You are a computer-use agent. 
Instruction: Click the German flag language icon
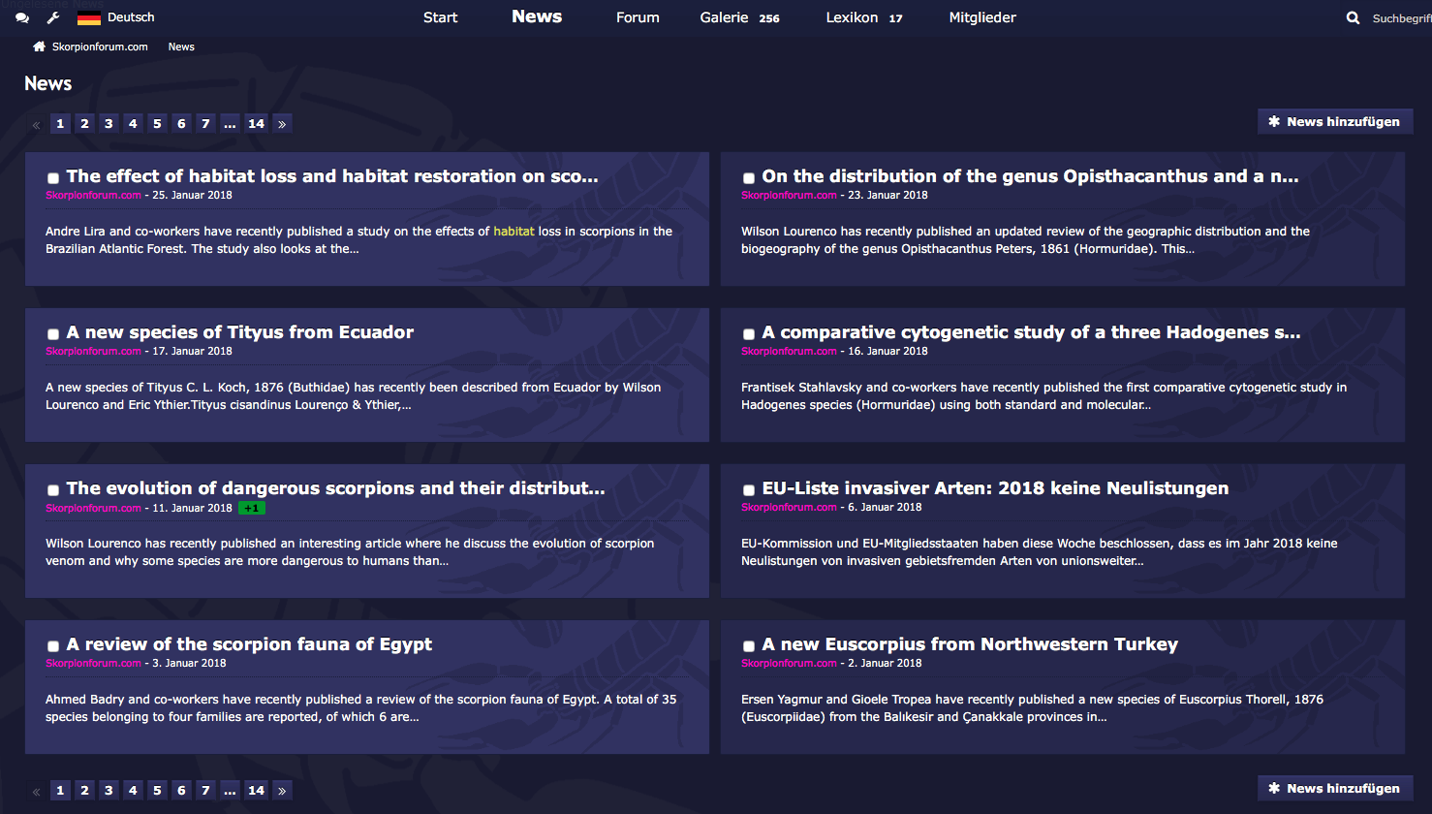[89, 18]
